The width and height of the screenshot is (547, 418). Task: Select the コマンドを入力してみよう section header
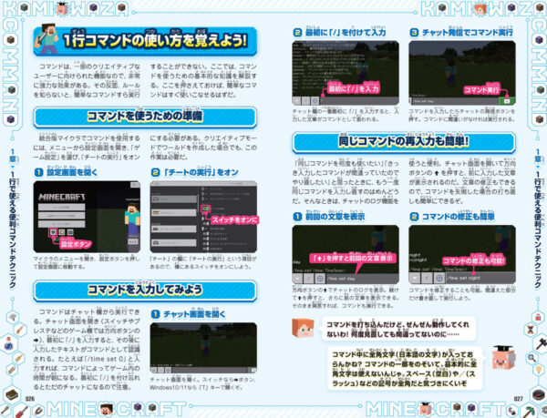point(144,291)
